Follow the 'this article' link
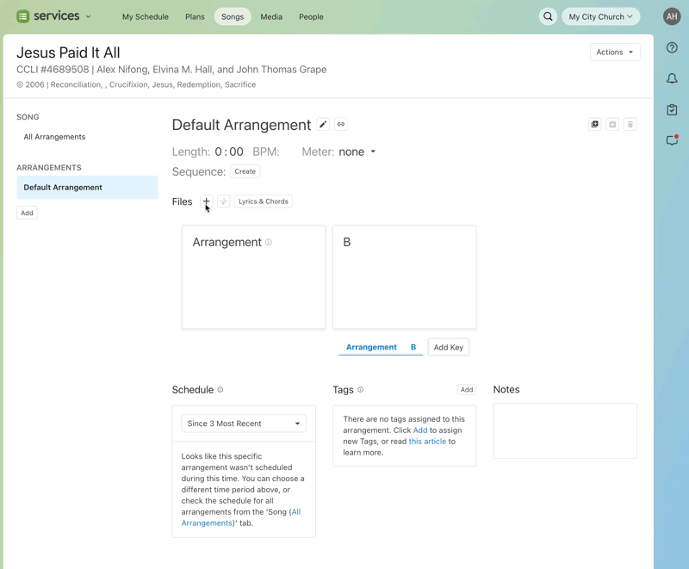The height and width of the screenshot is (569, 689). tap(427, 442)
